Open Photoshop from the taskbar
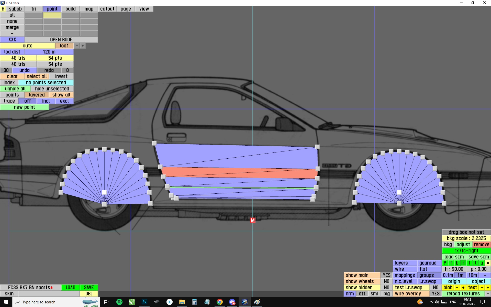 pos(144,302)
